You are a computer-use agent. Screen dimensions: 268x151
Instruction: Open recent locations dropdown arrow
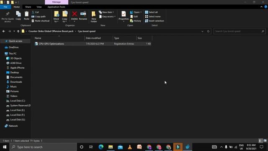(14, 31)
